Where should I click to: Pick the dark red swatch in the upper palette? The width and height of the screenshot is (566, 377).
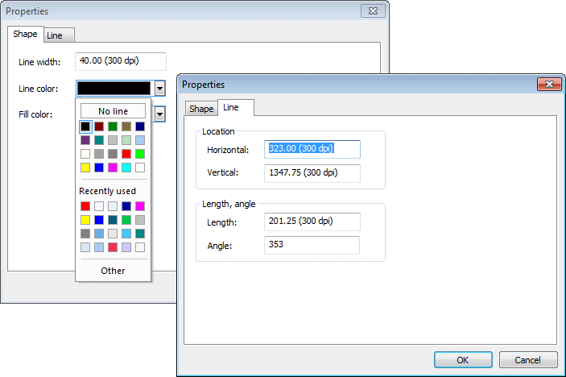pos(99,126)
